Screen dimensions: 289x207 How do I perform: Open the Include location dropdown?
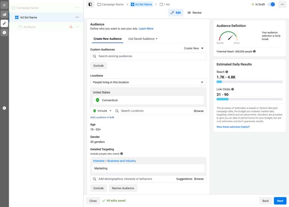point(102,111)
